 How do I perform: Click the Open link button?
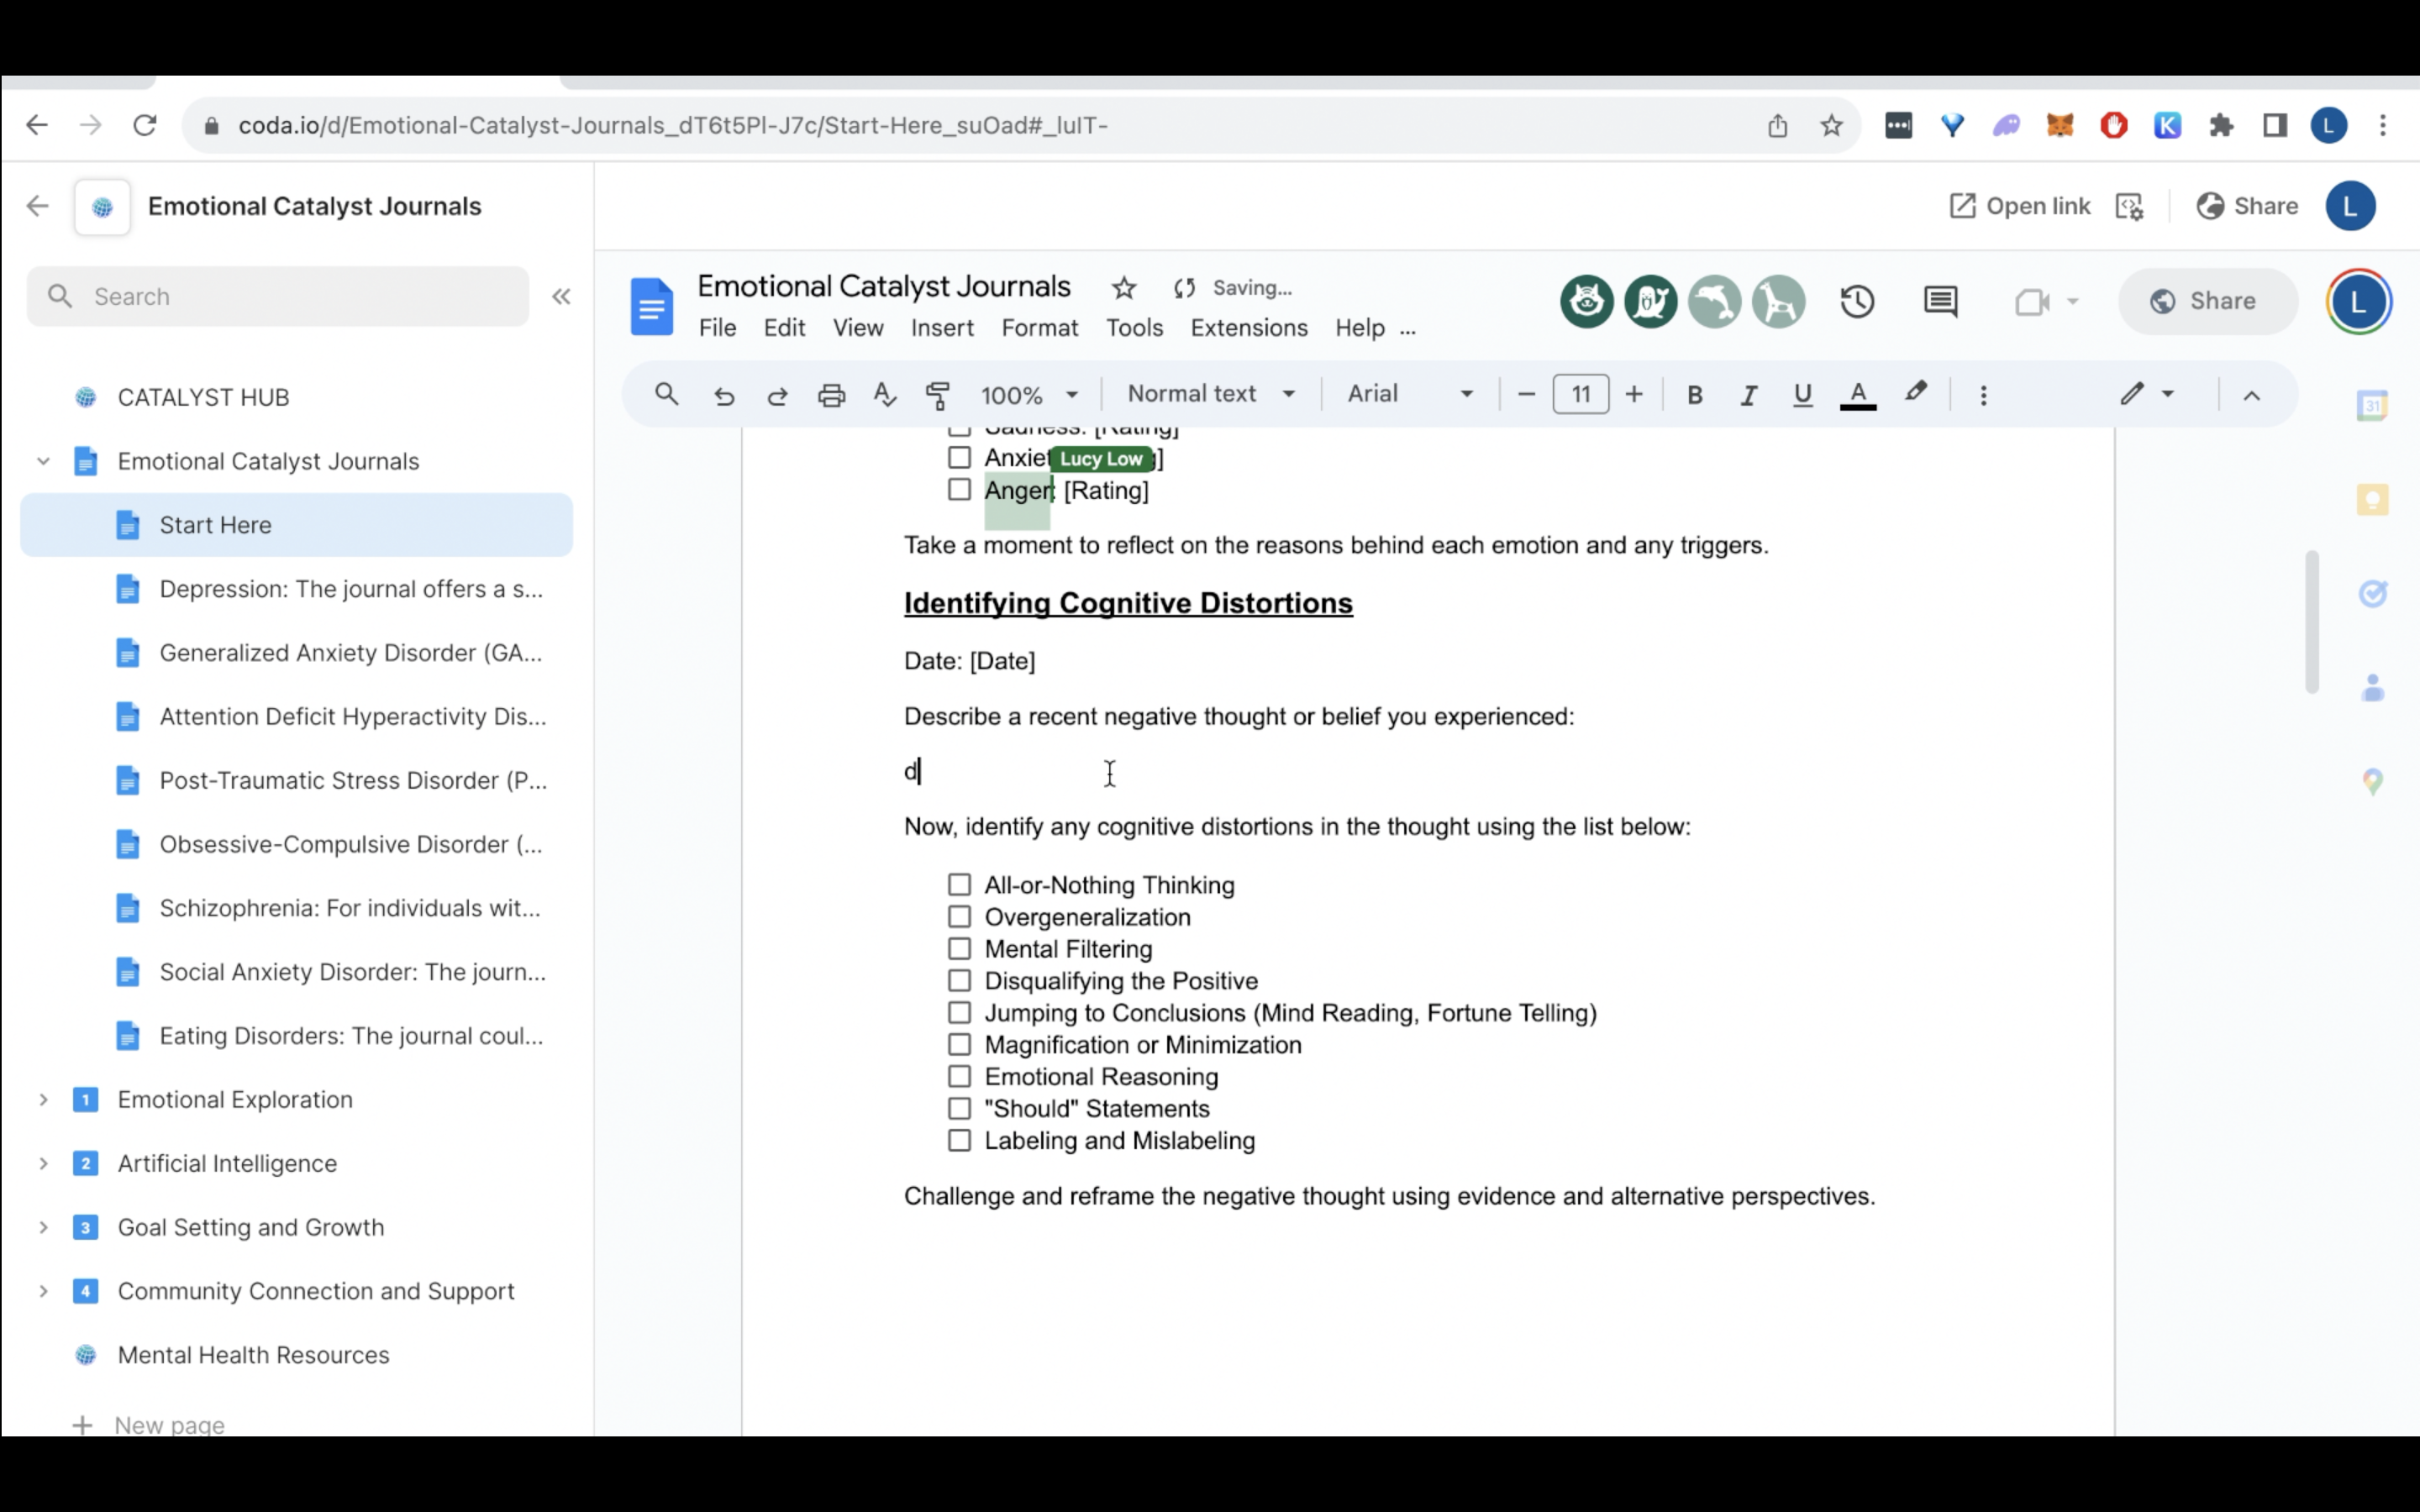click(x=2019, y=206)
